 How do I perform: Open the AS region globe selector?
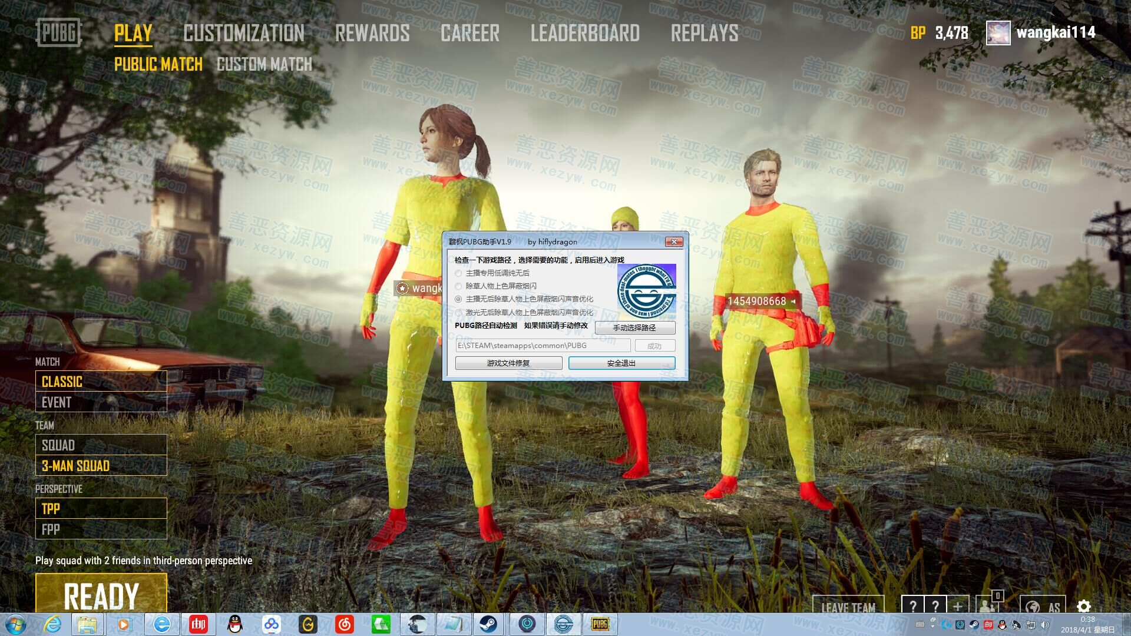(x=1042, y=607)
